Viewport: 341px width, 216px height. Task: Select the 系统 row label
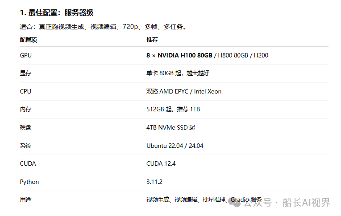tap(25, 146)
